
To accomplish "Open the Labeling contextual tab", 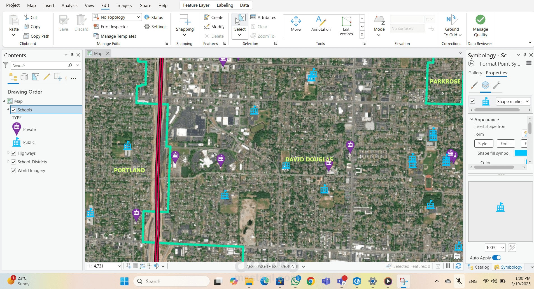I will tap(225, 5).
